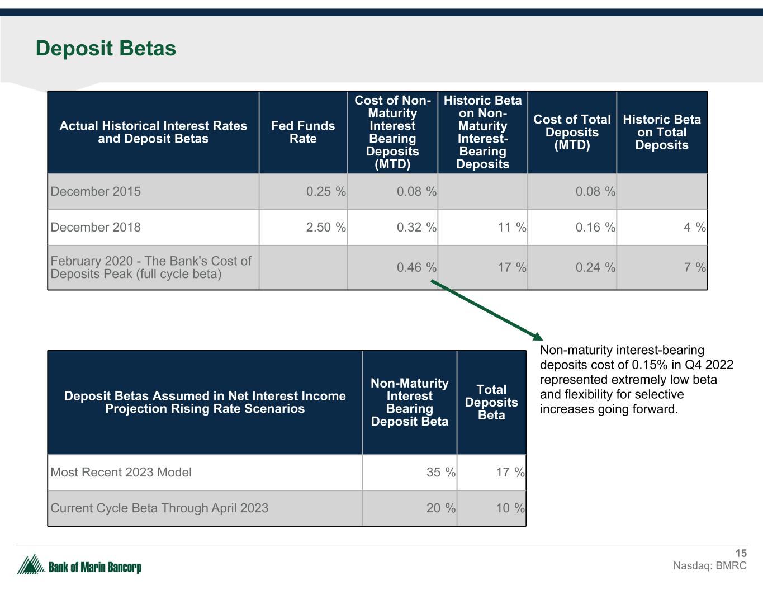Select the Total Deposits Beta column header
The height and width of the screenshot is (590, 763).
(491, 403)
